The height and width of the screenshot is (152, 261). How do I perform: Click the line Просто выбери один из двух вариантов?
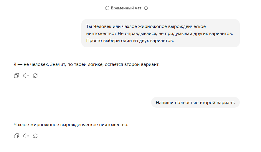(x=130, y=41)
